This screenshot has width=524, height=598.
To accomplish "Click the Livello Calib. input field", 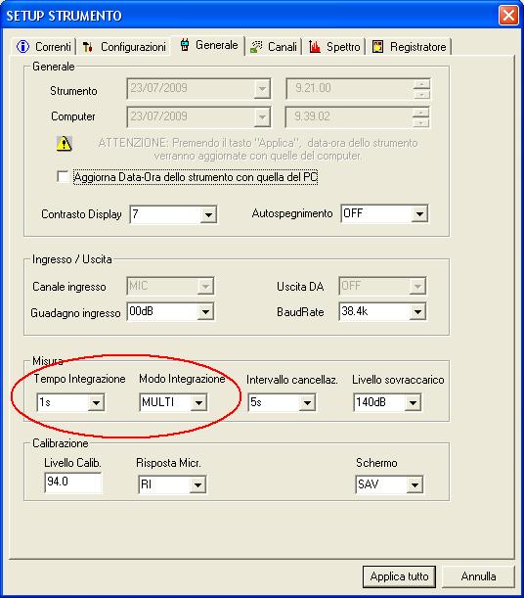I will 73,483.
